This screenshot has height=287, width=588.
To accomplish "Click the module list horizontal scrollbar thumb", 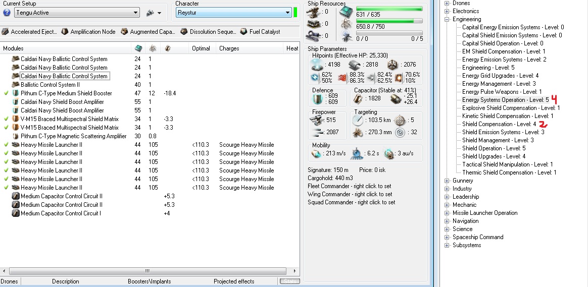I will tap(148, 271).
